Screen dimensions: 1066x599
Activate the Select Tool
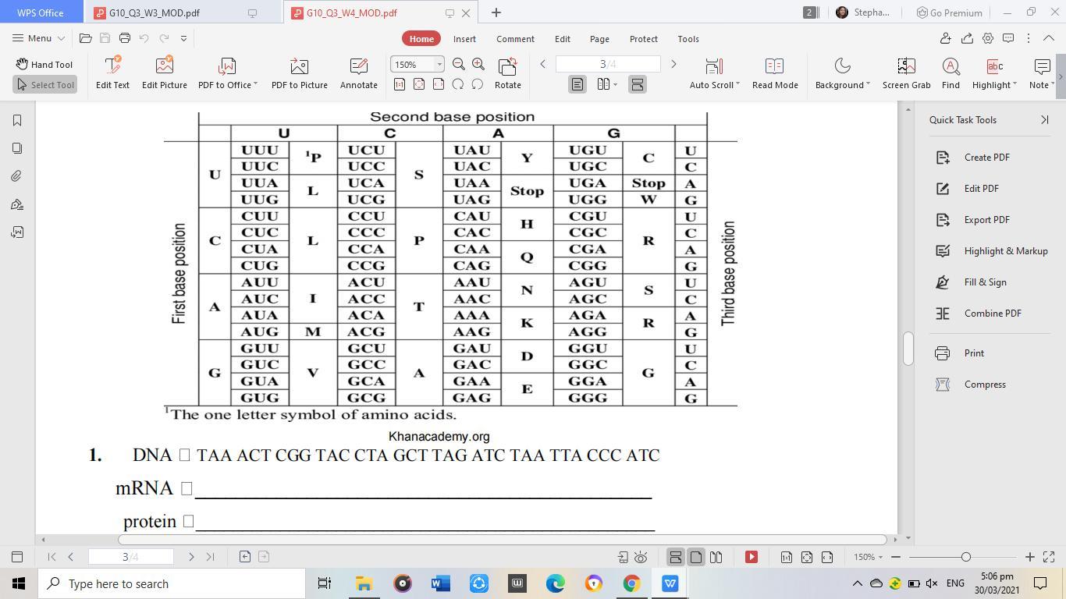44,84
